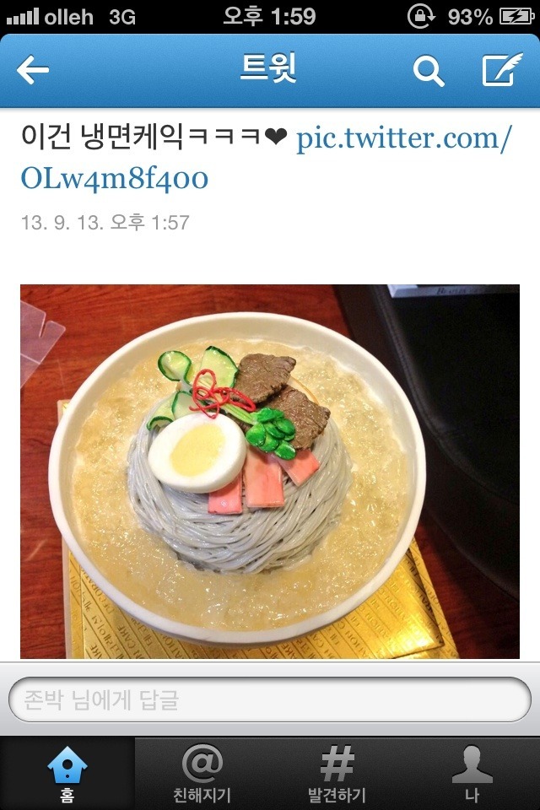Go to the 홈 home tab
The height and width of the screenshot is (810, 540).
coord(67,773)
